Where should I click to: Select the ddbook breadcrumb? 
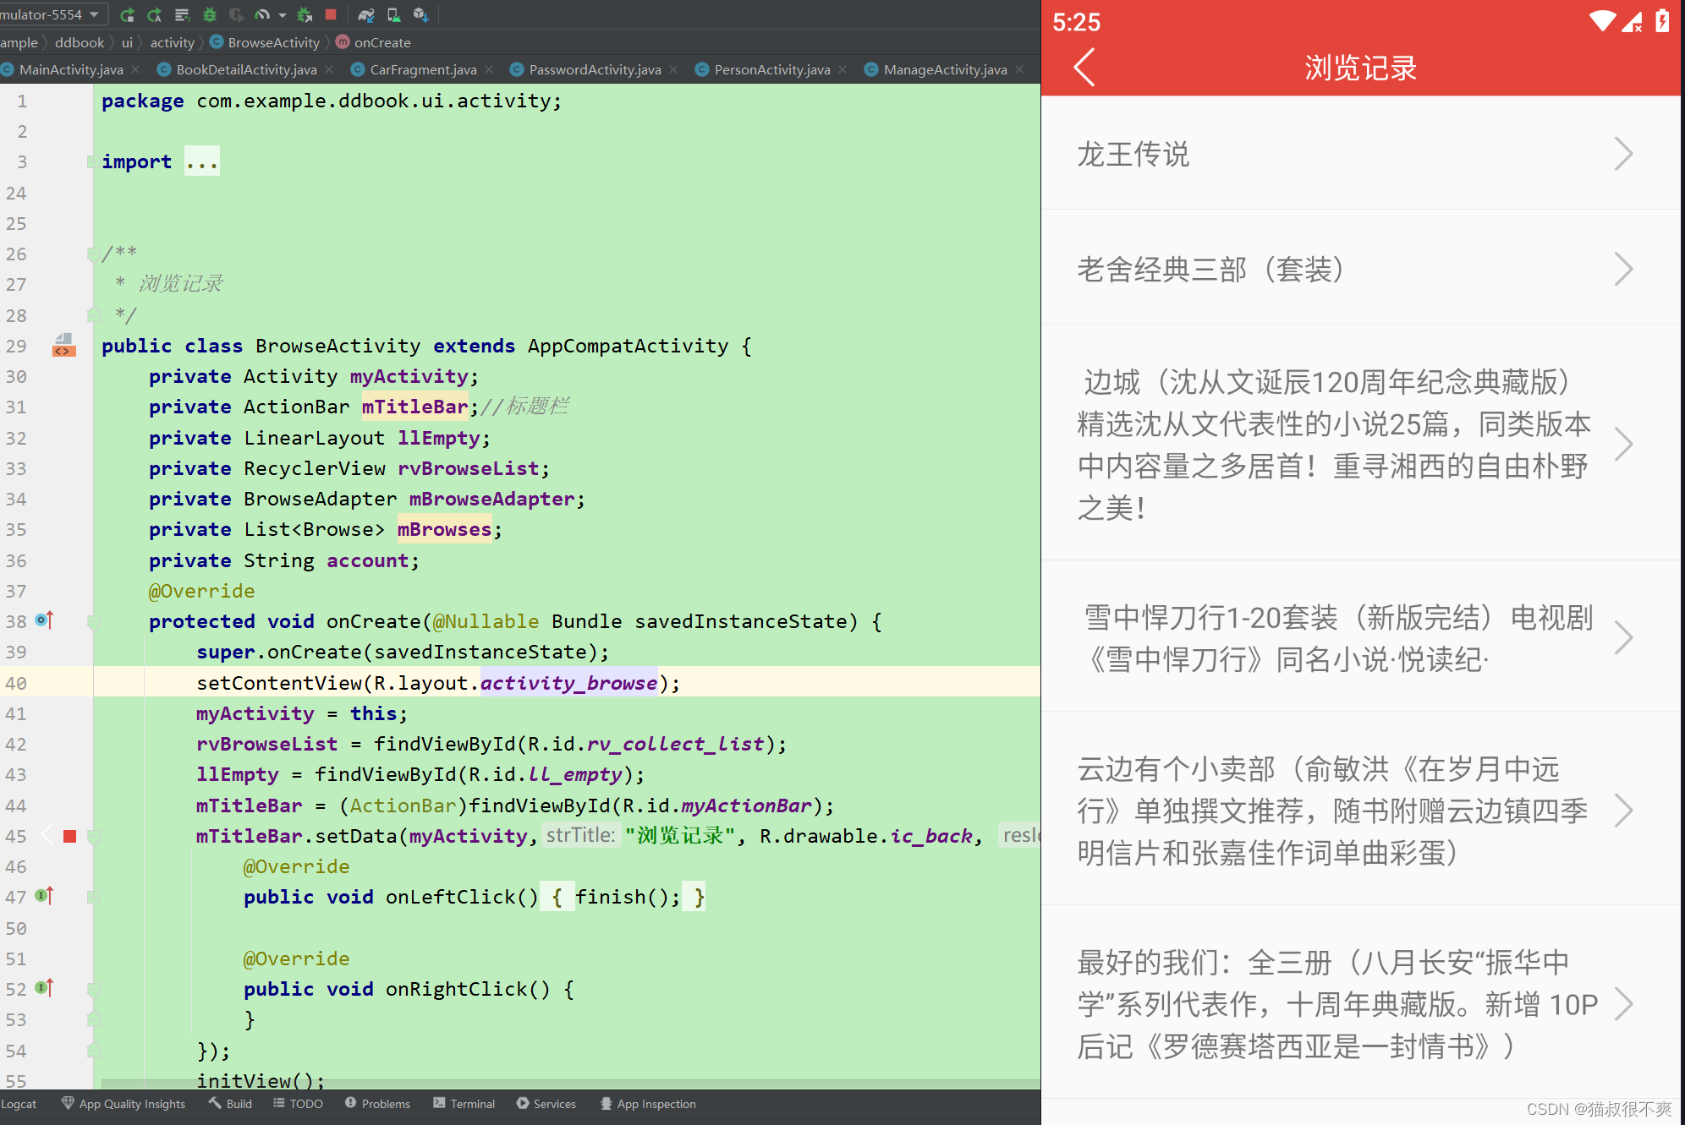pyautogui.click(x=80, y=42)
